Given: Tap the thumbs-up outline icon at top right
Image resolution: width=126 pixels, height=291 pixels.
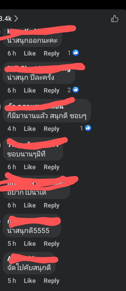Looking at the screenshot, I should tap(115, 19).
